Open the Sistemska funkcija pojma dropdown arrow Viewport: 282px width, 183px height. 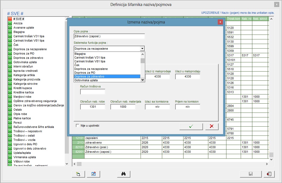142,49
